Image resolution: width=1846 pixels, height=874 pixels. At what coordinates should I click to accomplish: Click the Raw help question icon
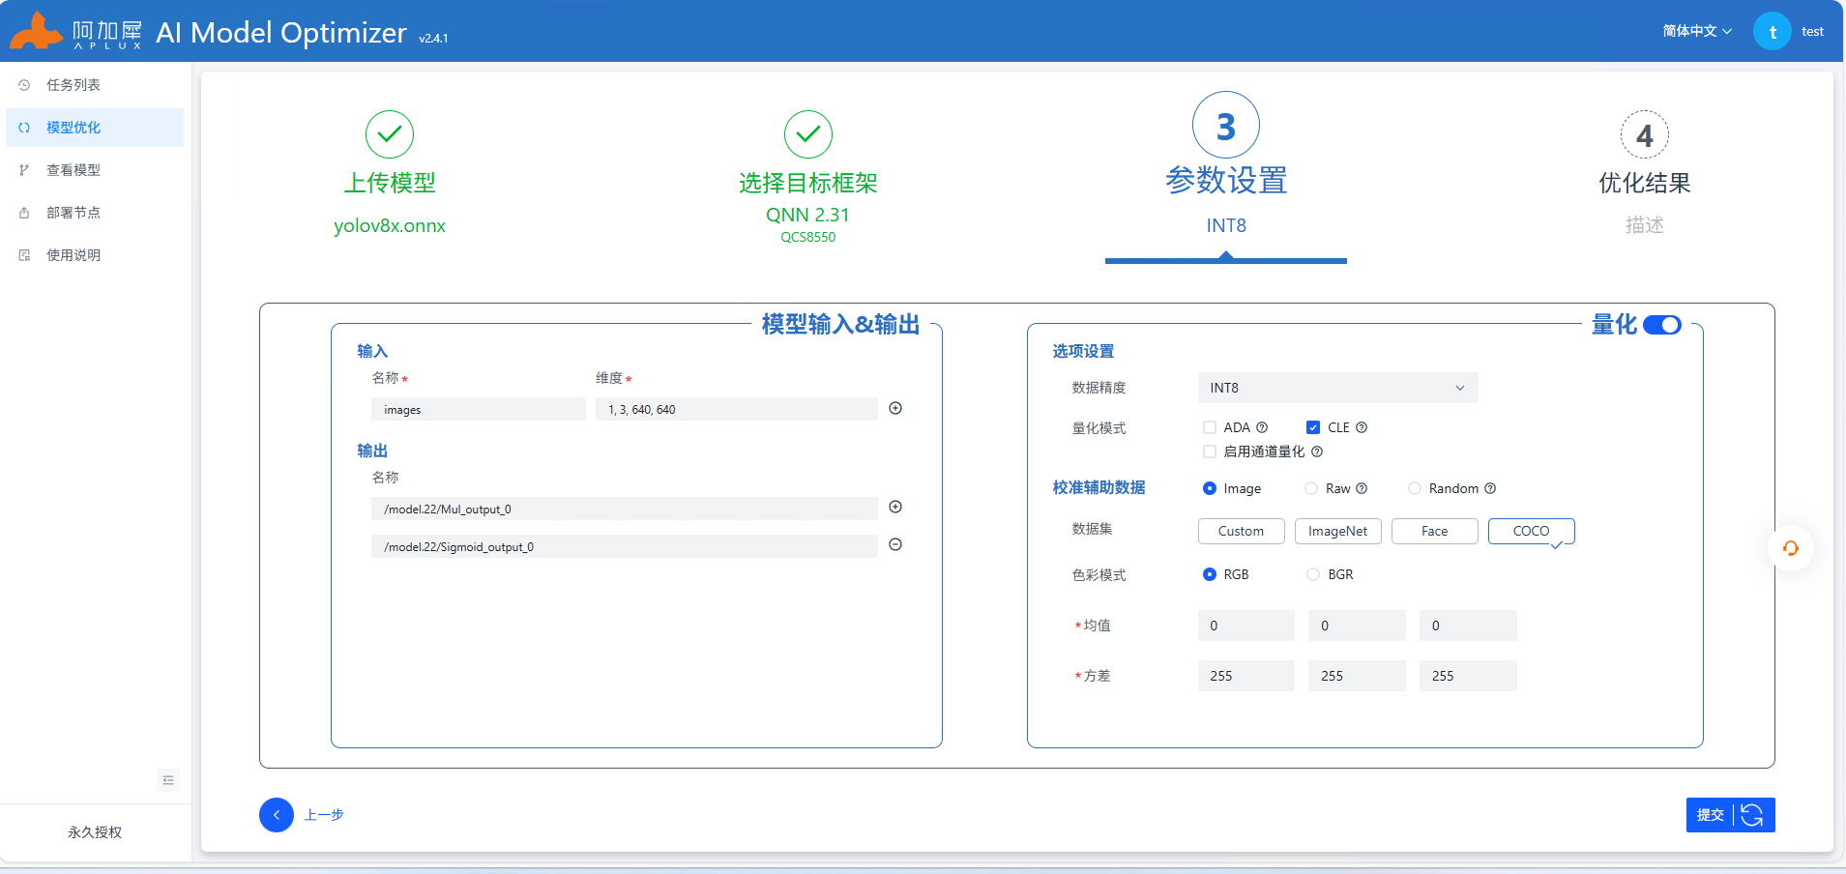pyautogui.click(x=1362, y=488)
